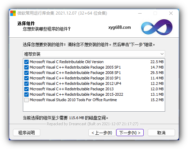The width and height of the screenshot is (188, 149).
Task: Select the '14.7 MB' size value
Action: (x=157, y=67)
